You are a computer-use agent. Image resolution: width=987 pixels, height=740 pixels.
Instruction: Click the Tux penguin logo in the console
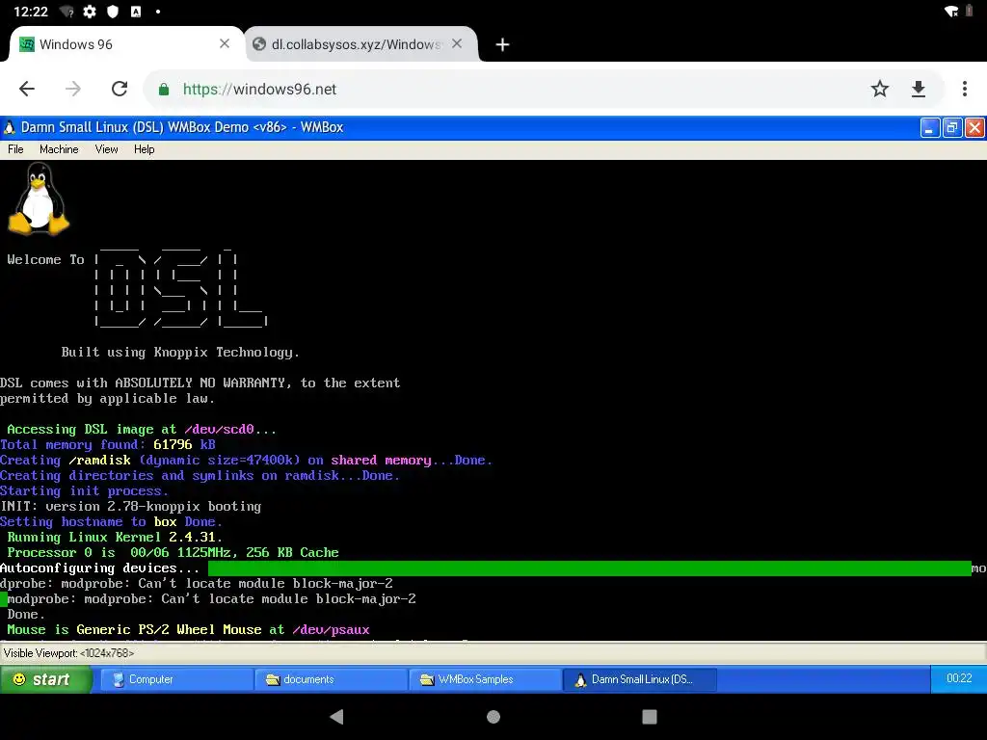coord(39,198)
